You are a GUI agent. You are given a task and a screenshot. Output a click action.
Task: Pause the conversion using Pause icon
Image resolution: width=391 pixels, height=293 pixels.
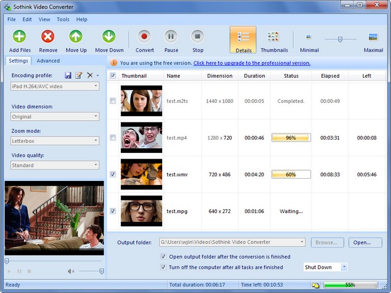[x=171, y=37]
